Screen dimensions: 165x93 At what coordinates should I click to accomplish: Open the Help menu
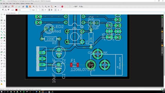32,3
